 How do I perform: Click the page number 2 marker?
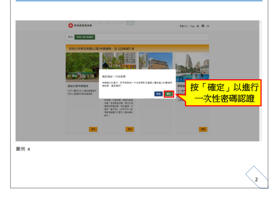pyautogui.click(x=256, y=179)
